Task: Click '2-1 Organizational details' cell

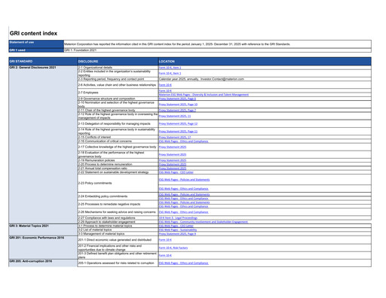Action: 118,68
